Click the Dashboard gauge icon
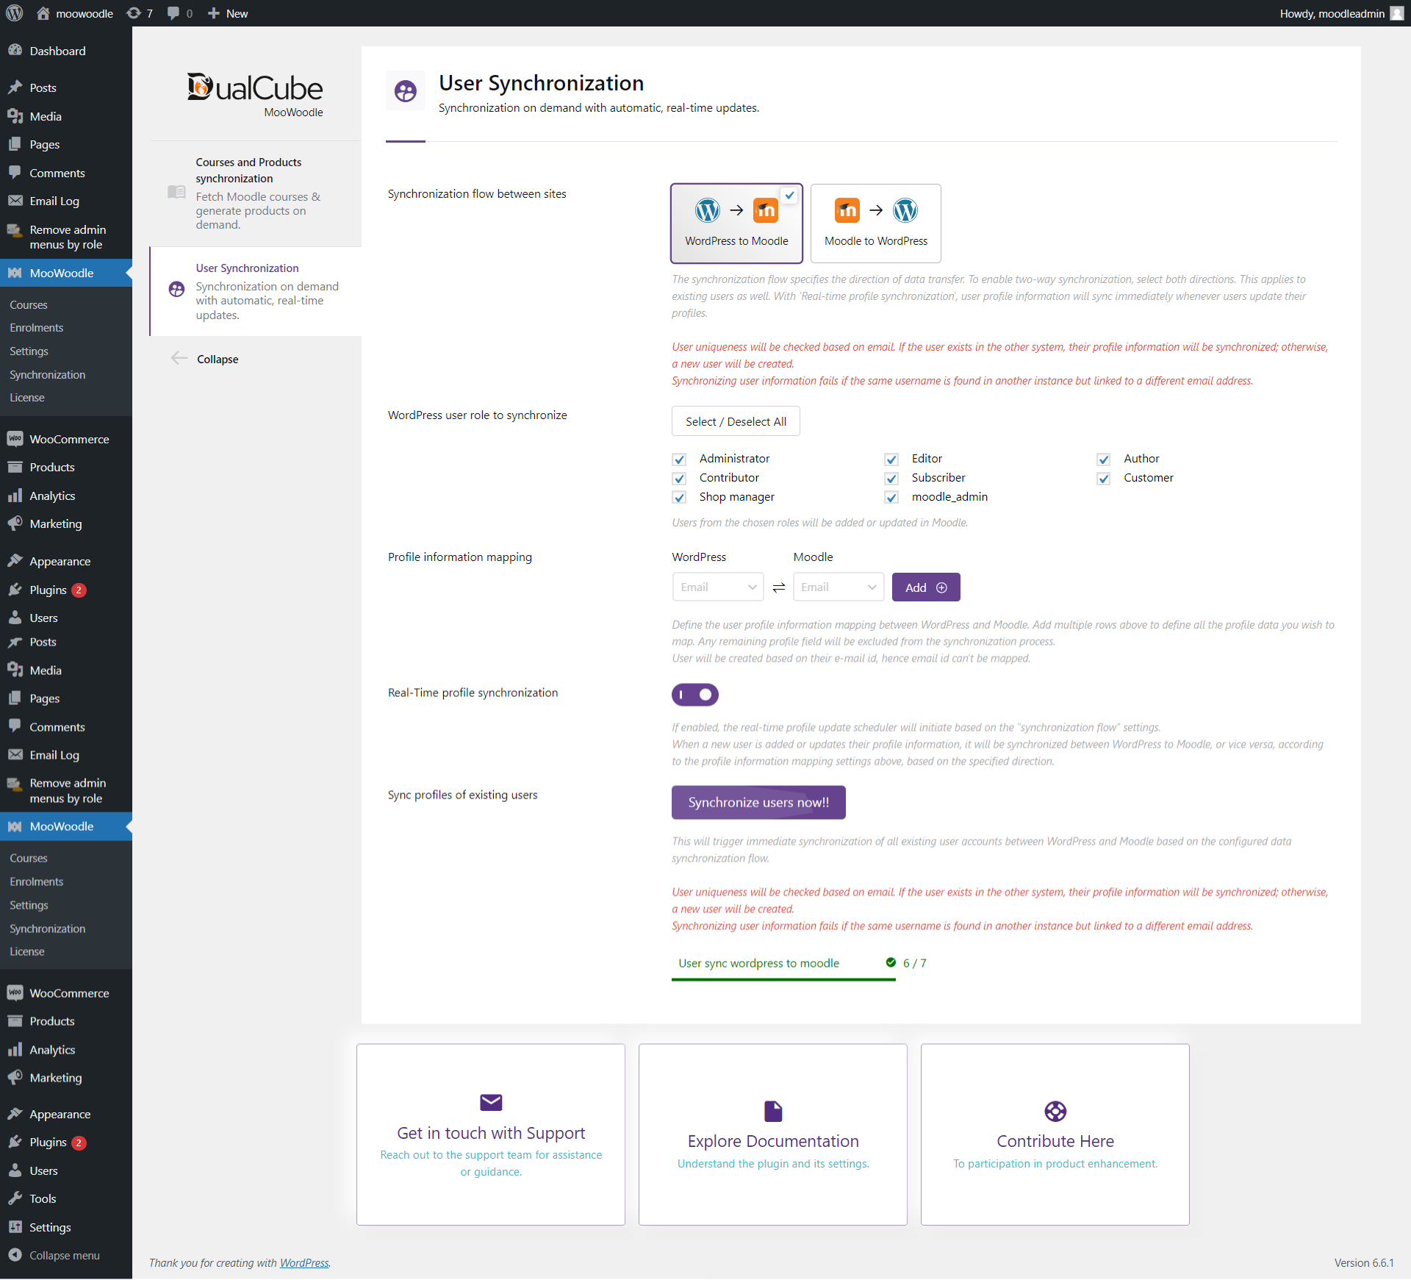The height and width of the screenshot is (1280, 1411). pyautogui.click(x=15, y=51)
